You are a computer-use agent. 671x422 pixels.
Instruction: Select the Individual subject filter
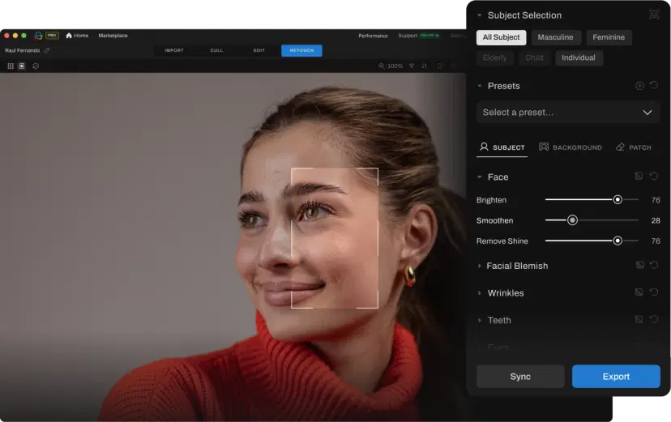point(579,58)
